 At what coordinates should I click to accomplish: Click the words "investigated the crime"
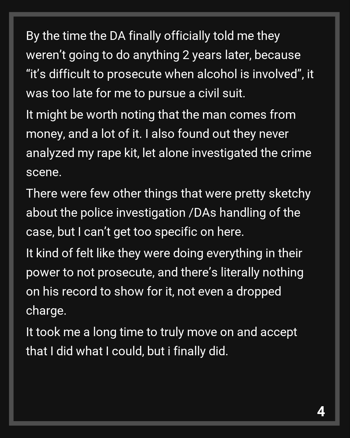click(251, 153)
